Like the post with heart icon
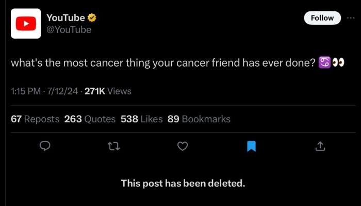The width and height of the screenshot is (361, 206). click(x=183, y=146)
